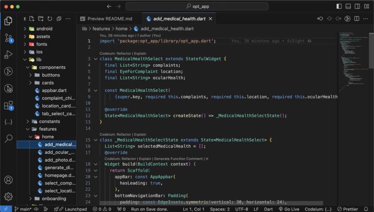
Task: Open the Customize Layout icon
Action: 367,6
